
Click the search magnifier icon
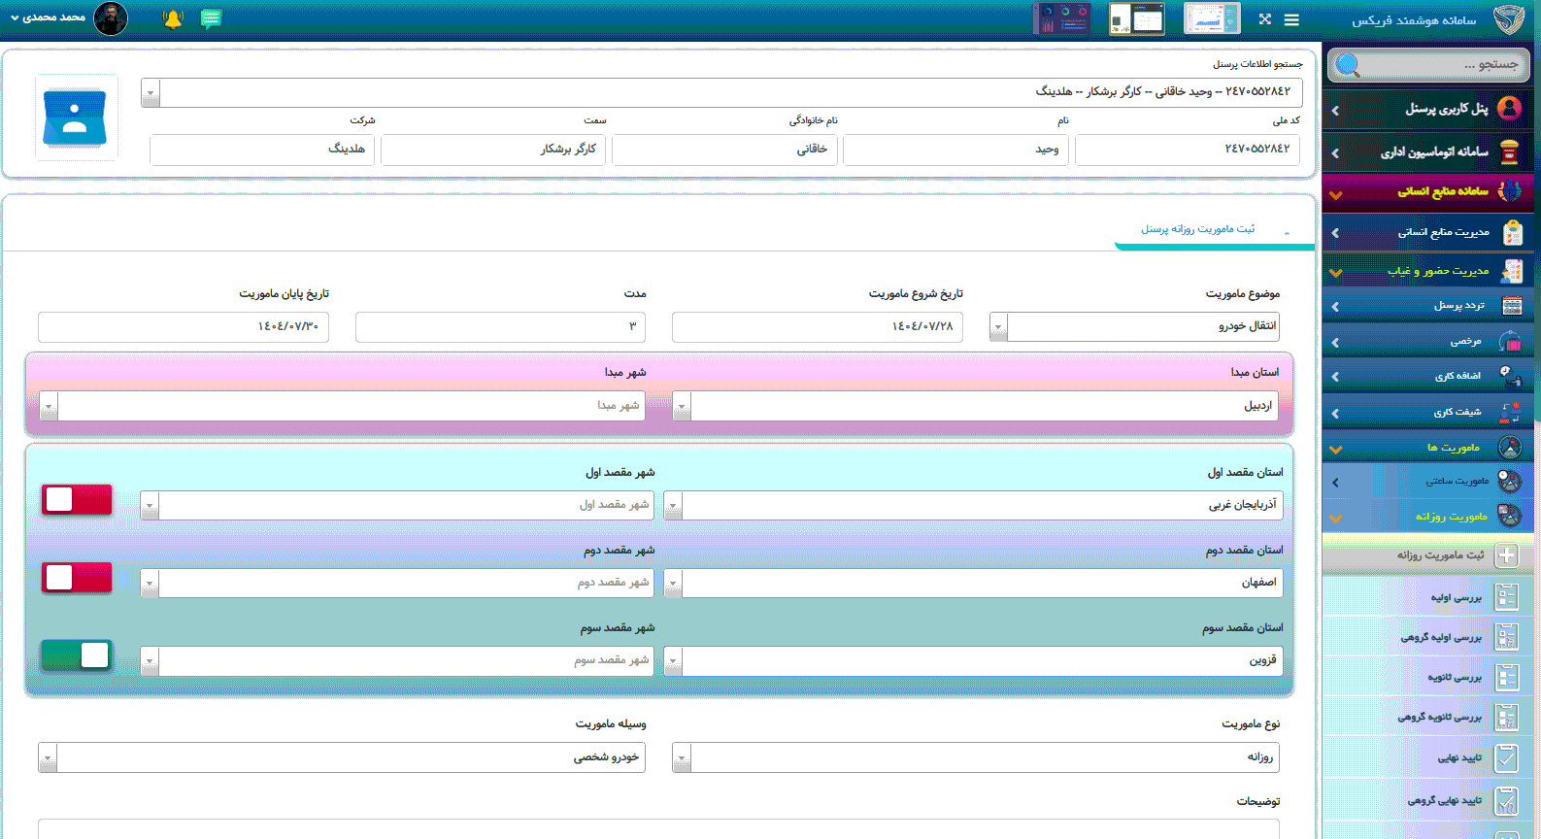click(x=1348, y=65)
